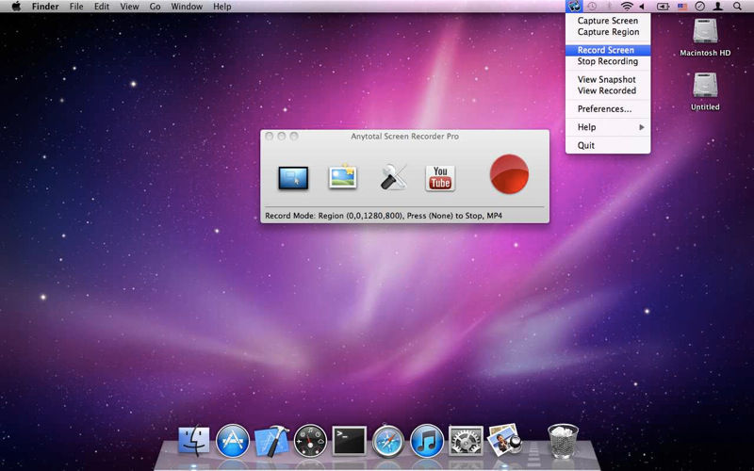Click the user account silhouette icon
Viewport: 754px width, 471px height.
pyautogui.click(x=718, y=7)
